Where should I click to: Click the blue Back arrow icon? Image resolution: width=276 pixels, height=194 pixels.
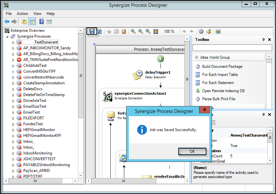pyautogui.click(x=7, y=21)
